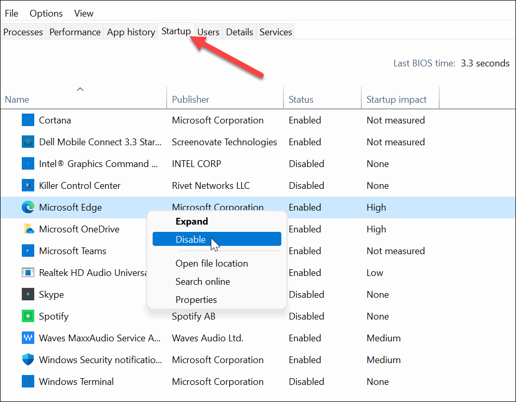Click the Windows Security shield icon
The image size is (516, 402).
[28, 359]
